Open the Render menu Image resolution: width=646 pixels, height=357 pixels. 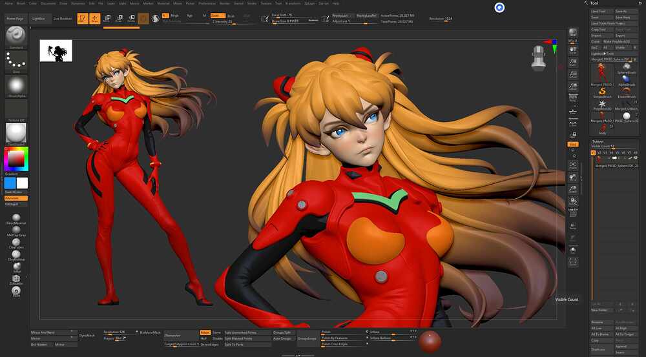(225, 3)
